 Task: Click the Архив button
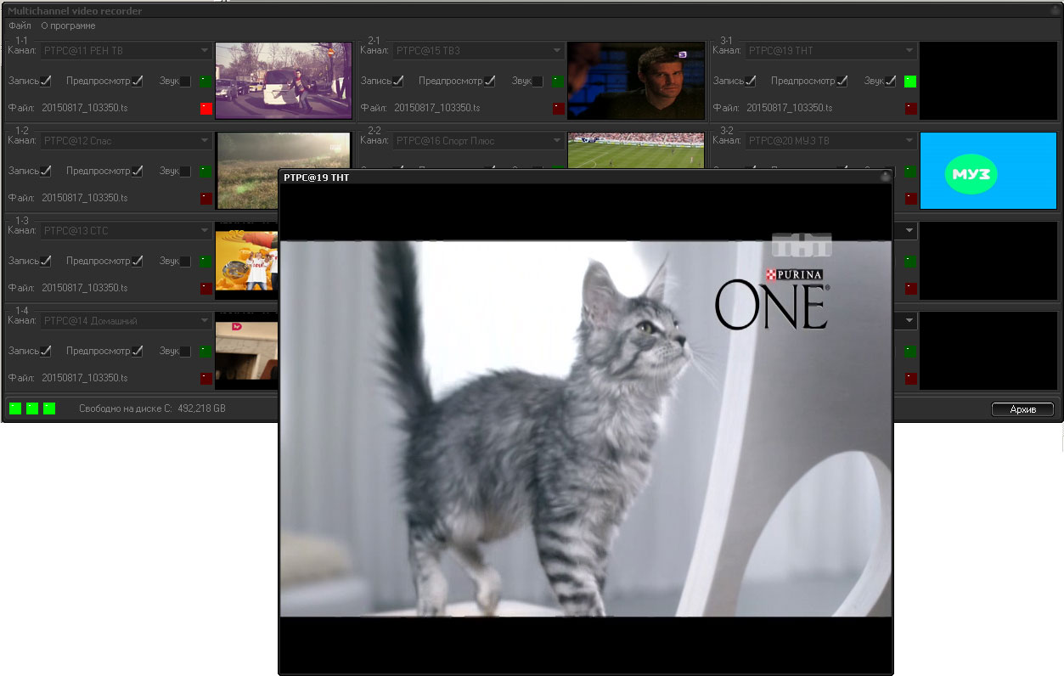(1022, 409)
